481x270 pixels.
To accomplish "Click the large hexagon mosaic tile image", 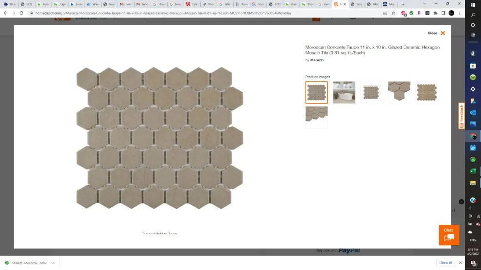I will pos(159,138).
